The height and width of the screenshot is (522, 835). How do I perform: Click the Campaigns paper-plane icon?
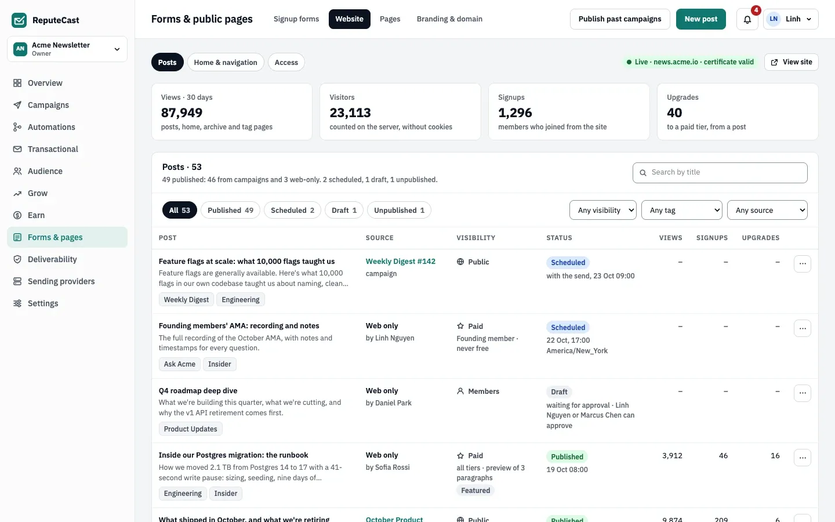[17, 105]
